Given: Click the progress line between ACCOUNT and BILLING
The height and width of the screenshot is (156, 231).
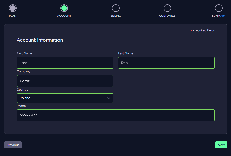Looking at the screenshot, I should tap(90, 8).
